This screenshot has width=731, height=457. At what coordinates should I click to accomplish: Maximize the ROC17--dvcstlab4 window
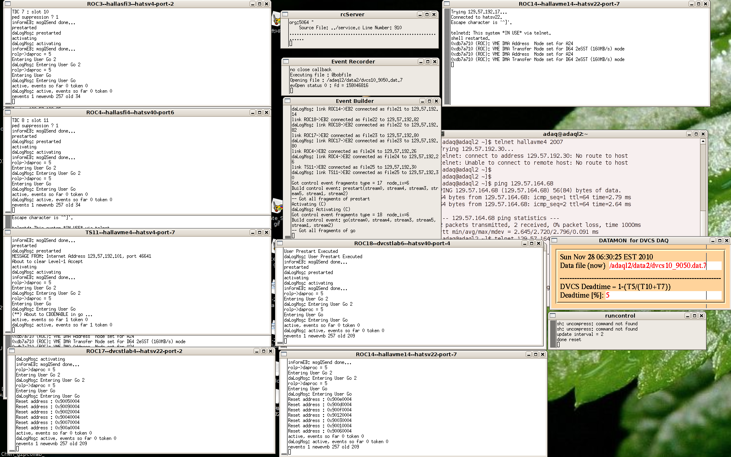(x=263, y=351)
